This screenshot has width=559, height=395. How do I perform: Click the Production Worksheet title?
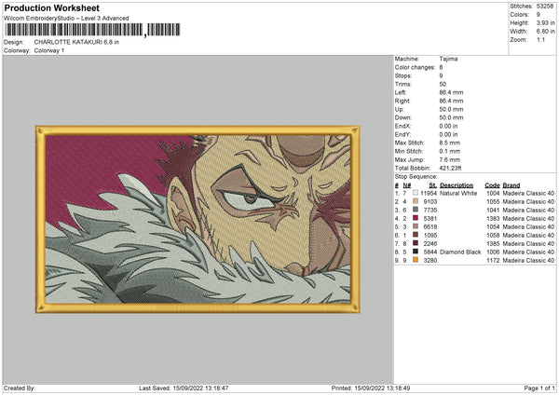point(51,7)
